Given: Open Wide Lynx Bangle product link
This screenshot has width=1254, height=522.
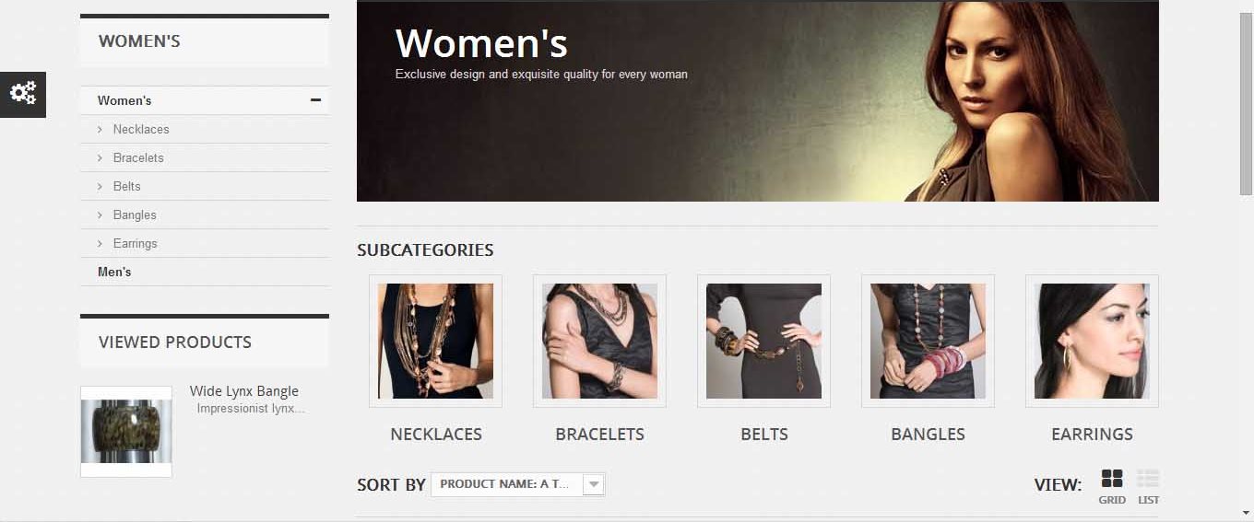Looking at the screenshot, I should click(x=244, y=391).
